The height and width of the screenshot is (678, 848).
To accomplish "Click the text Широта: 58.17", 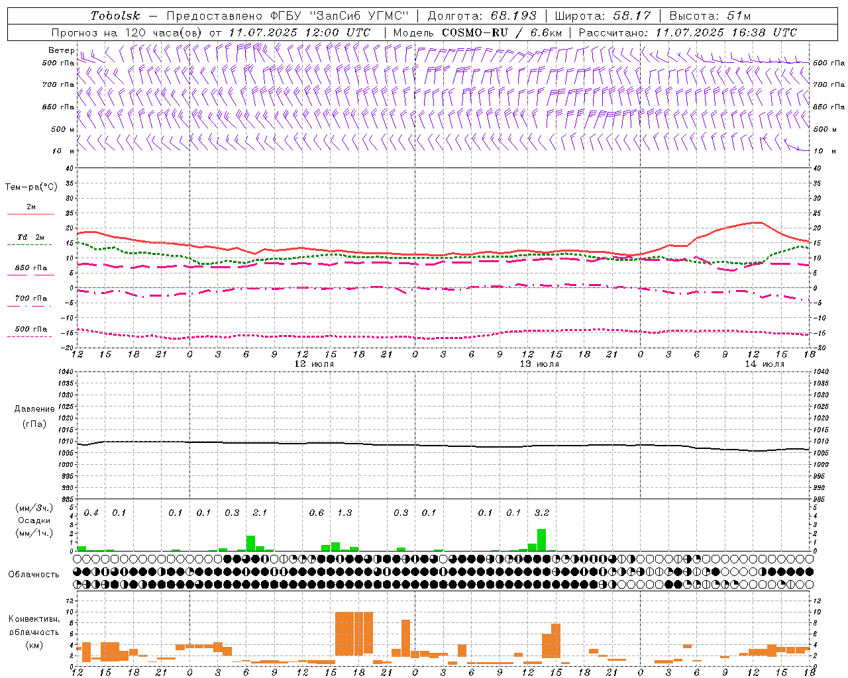I will point(603,16).
